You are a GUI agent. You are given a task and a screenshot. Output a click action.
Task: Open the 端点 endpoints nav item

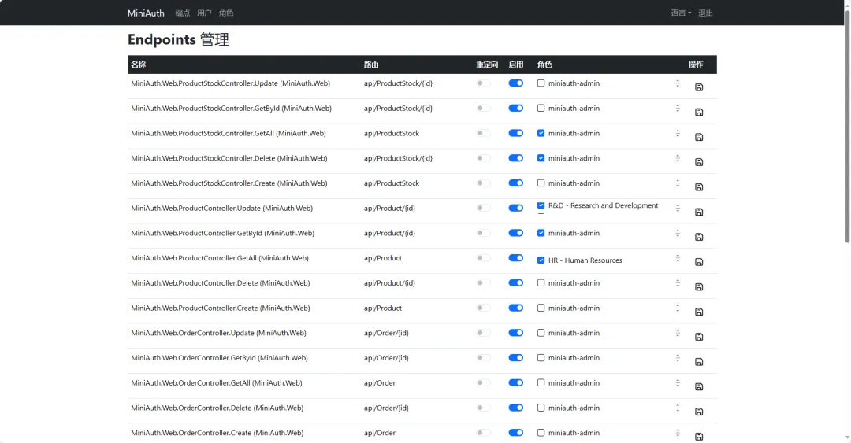182,13
